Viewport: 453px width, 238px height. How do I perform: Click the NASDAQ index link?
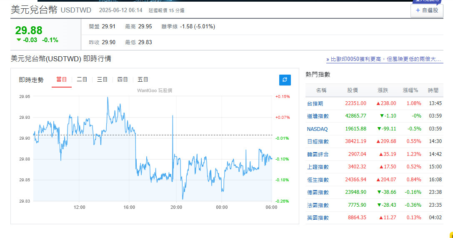pyautogui.click(x=317, y=129)
